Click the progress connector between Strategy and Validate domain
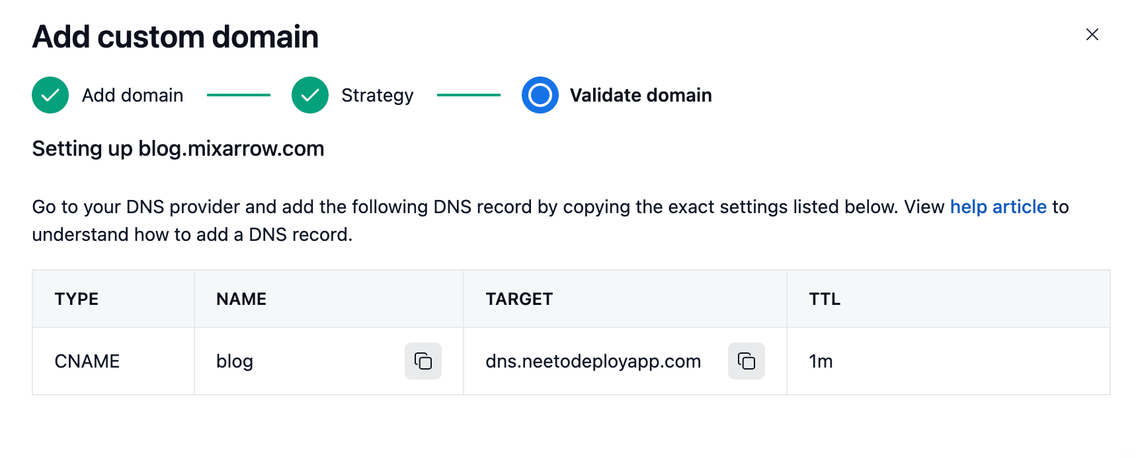Screen dimensions: 1136x458 click(469, 95)
